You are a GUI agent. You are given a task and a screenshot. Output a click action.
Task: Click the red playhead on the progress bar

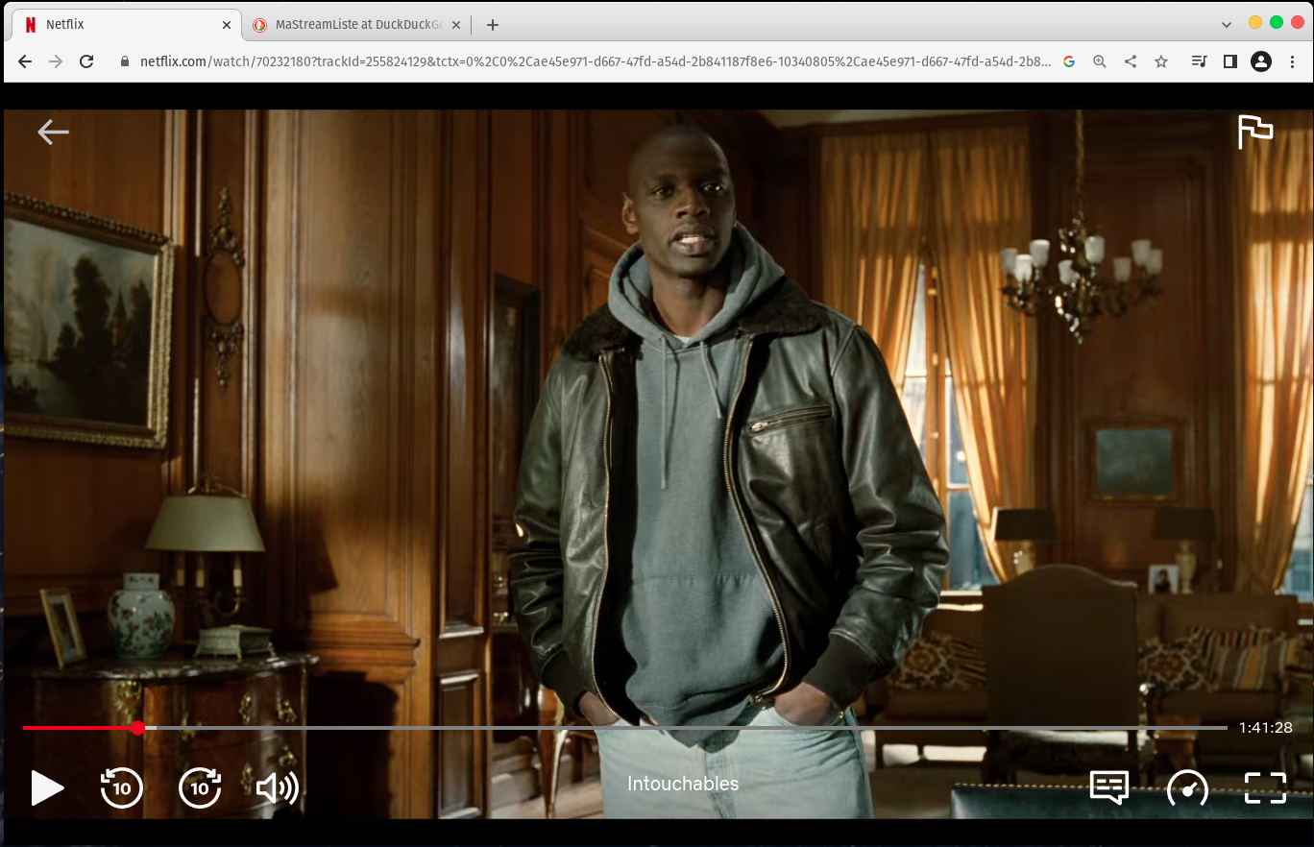coord(139,728)
